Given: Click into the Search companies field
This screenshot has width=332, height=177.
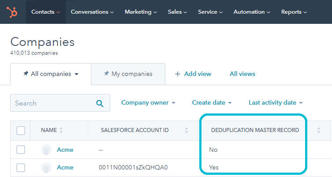Looking at the screenshot, I should click(60, 103).
